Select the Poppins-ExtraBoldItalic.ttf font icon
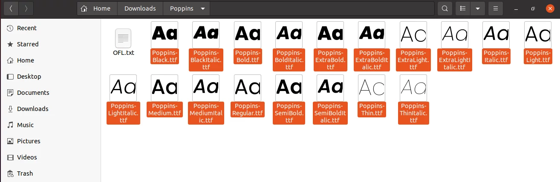Screen dimensions: 560x182 coord(372,35)
